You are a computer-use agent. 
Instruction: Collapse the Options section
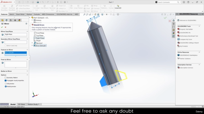coord(27,75)
